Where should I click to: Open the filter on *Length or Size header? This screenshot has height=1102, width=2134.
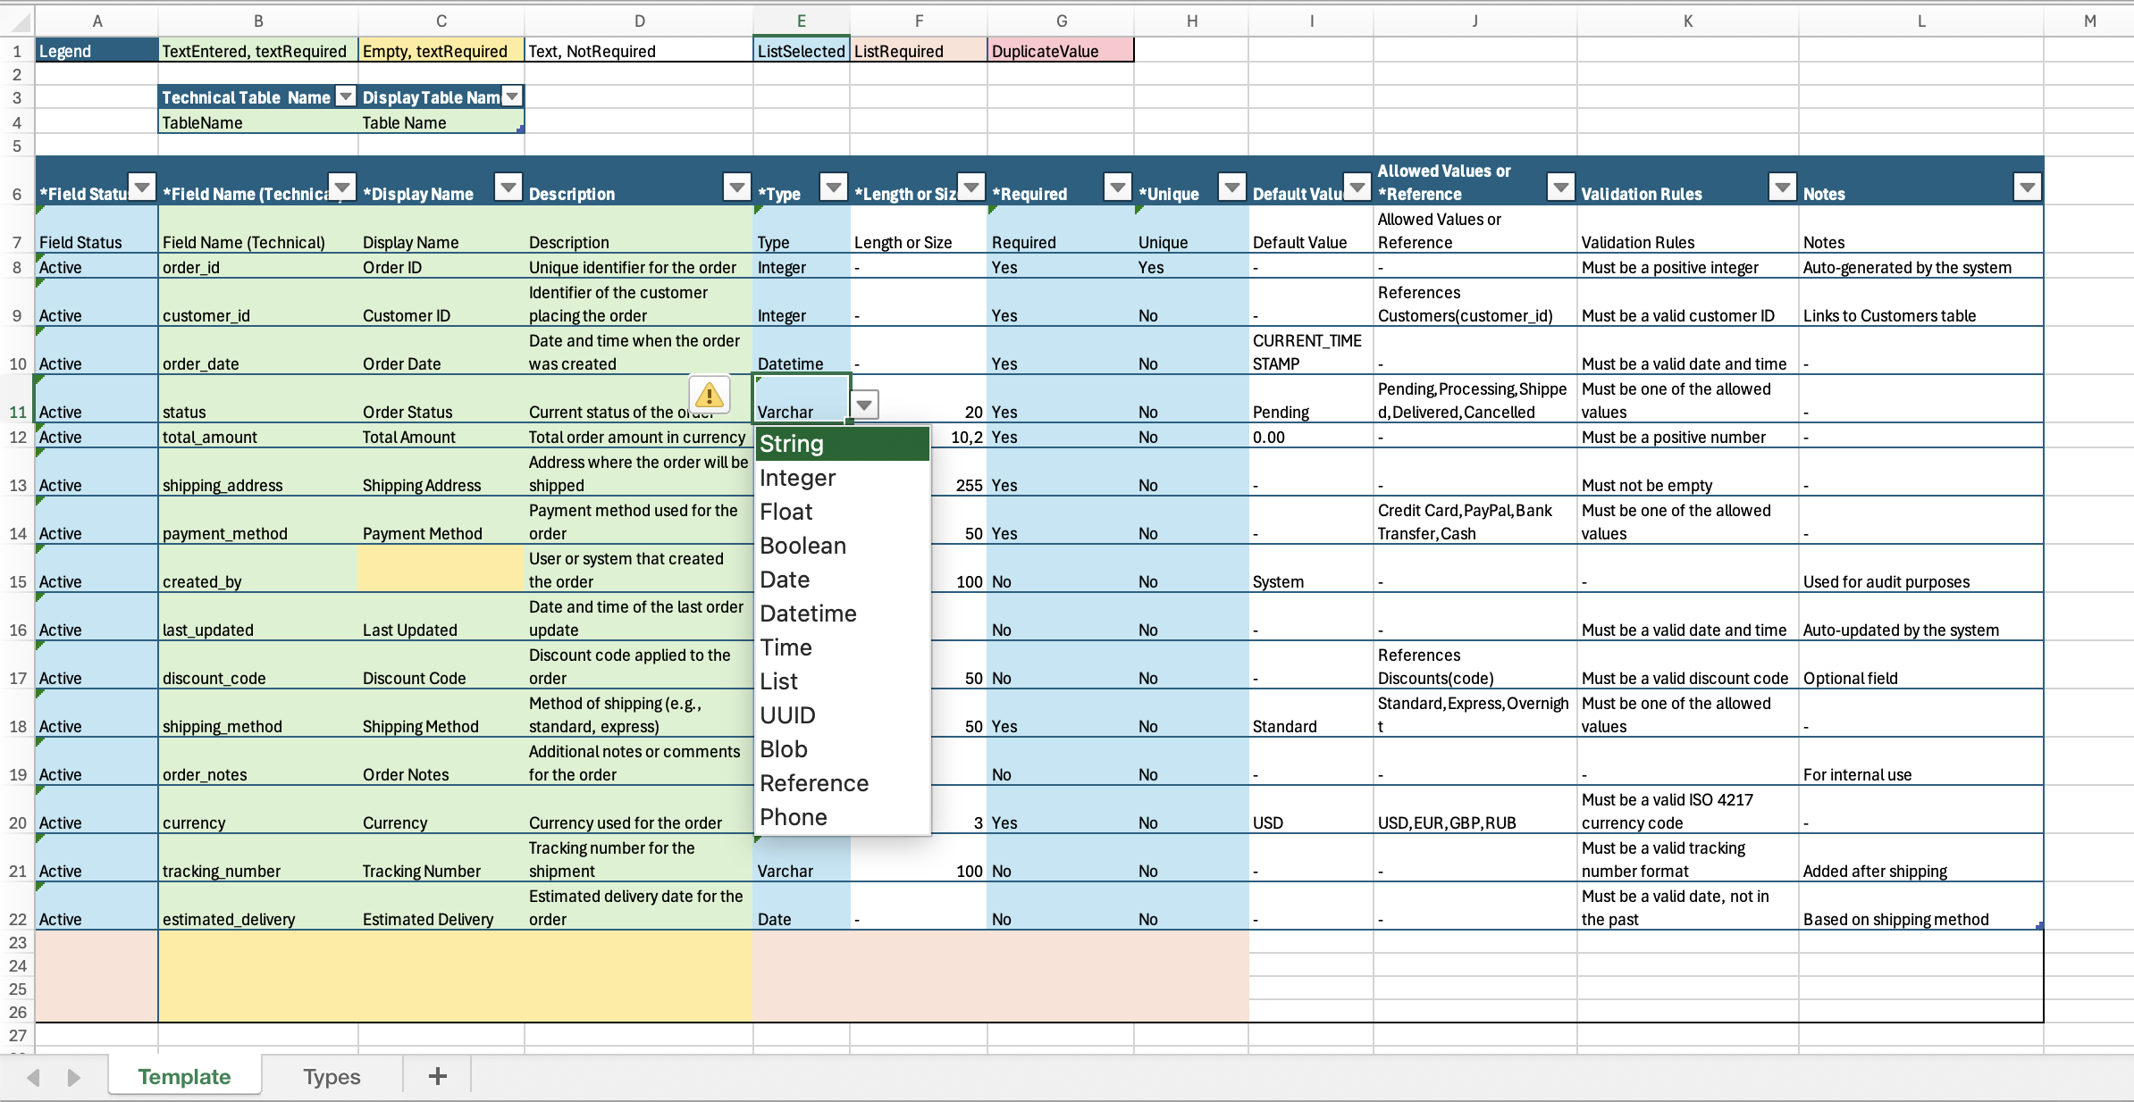pos(970,188)
